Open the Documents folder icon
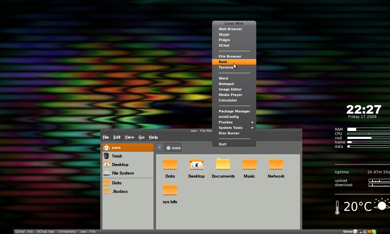The height and width of the screenshot is (234, 390). pyautogui.click(x=223, y=164)
